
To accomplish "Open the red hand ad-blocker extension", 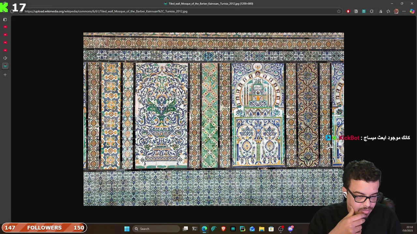I will [x=348, y=11].
